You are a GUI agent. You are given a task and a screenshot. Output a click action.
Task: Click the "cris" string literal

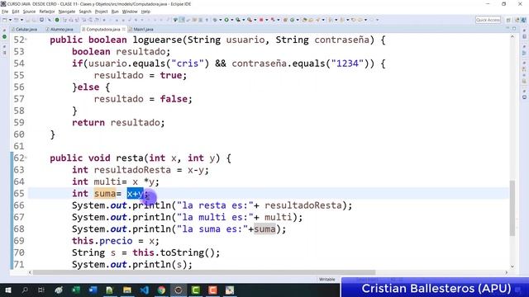click(x=190, y=64)
